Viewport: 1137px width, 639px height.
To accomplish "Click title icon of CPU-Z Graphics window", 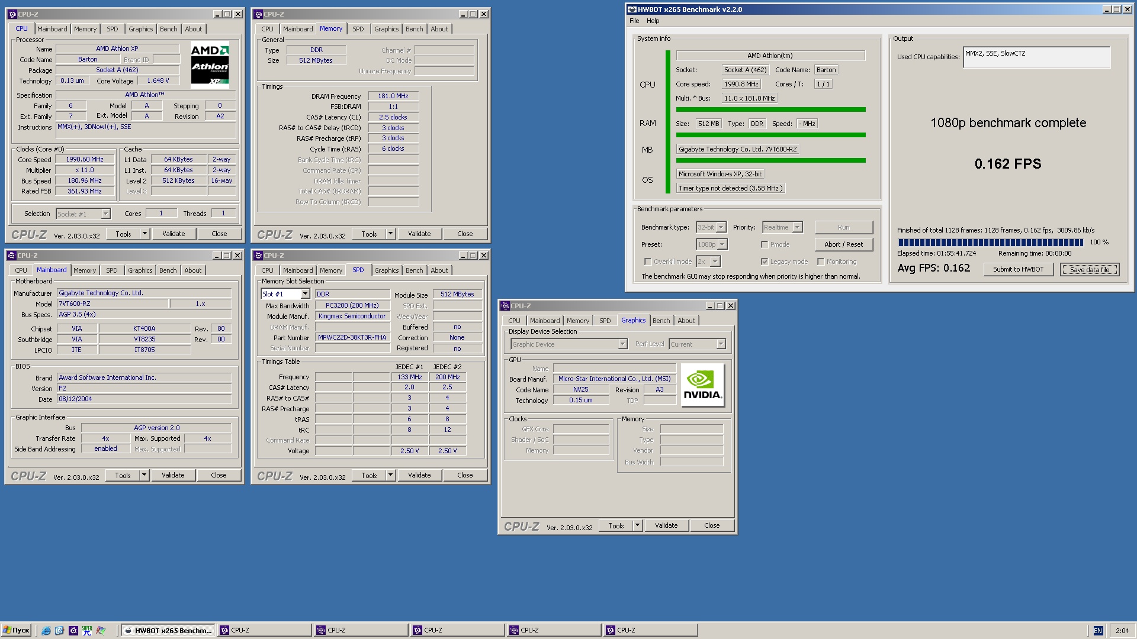I will click(505, 306).
